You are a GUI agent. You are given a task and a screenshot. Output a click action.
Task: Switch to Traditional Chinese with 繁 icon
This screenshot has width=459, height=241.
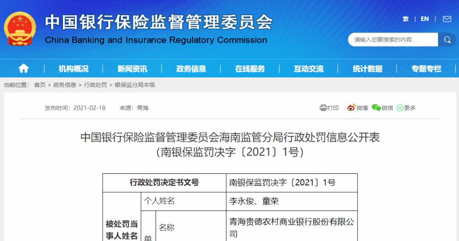coord(405,19)
